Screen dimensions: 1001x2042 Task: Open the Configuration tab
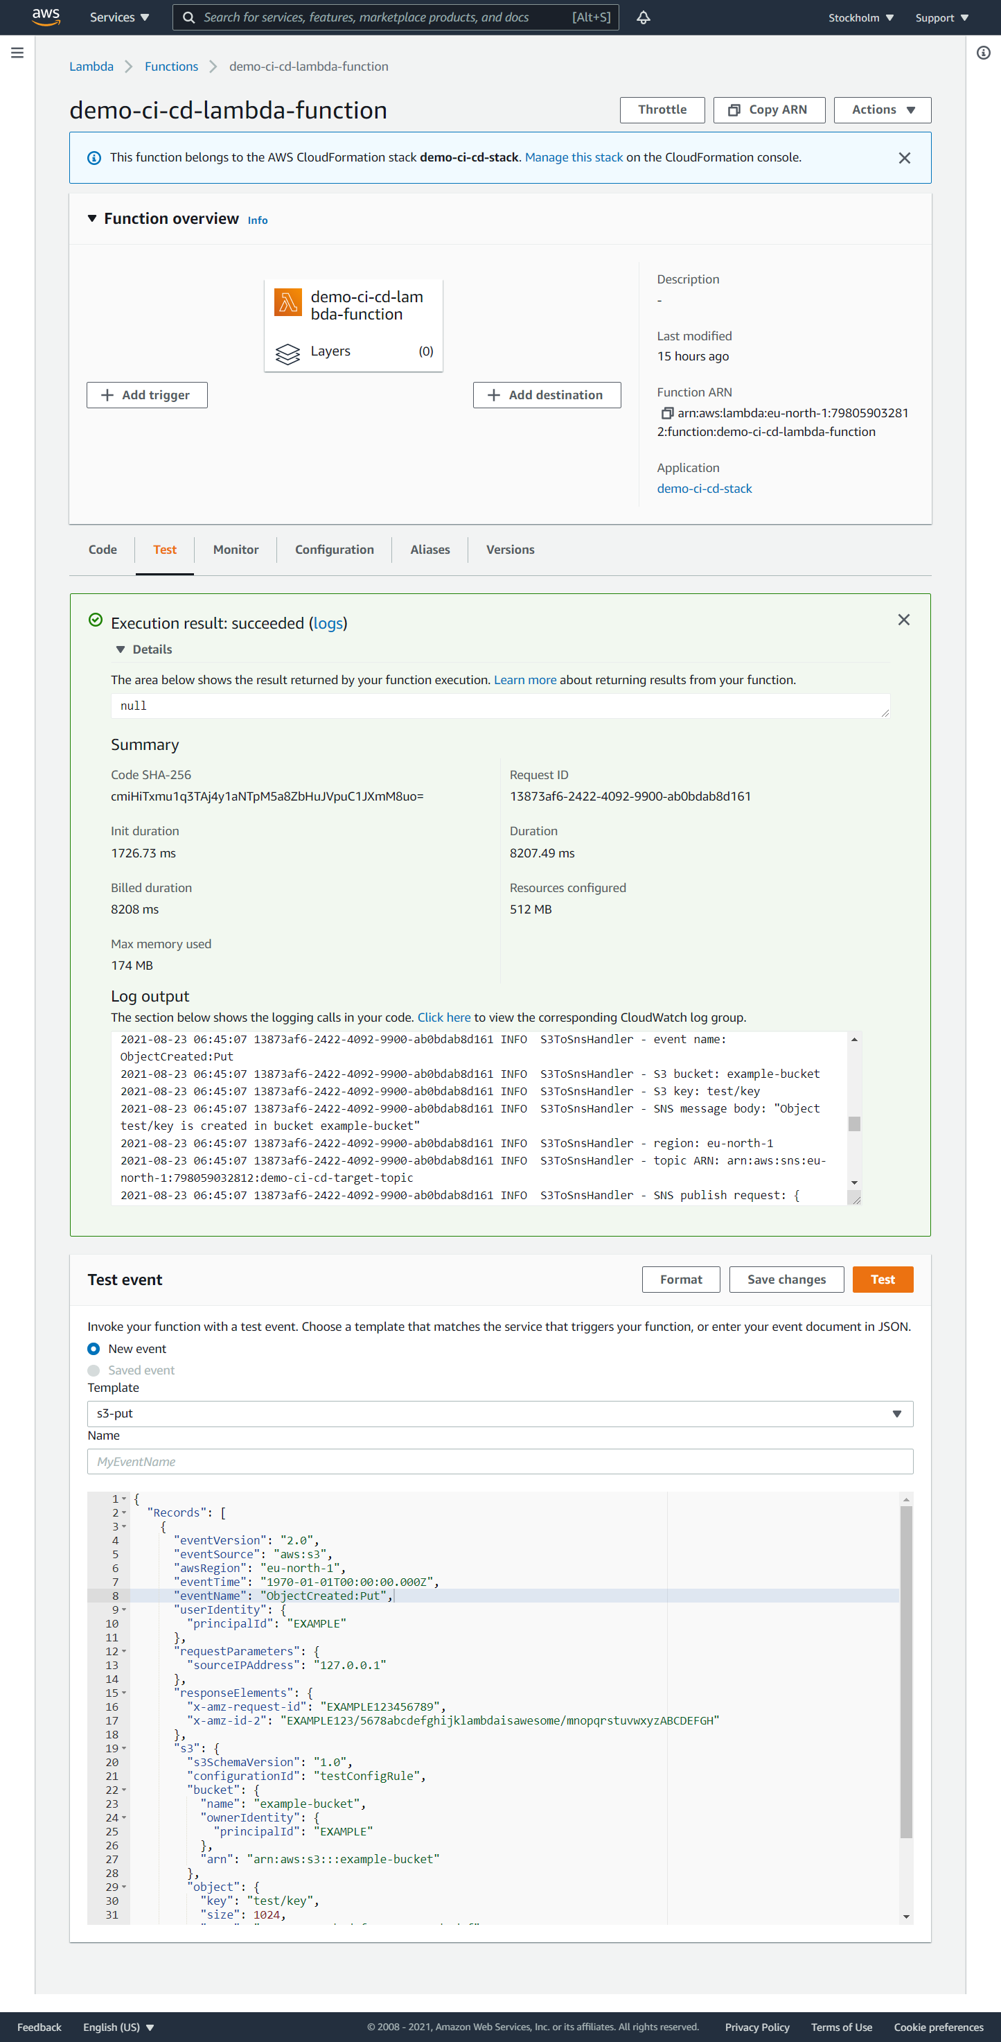pos(334,550)
